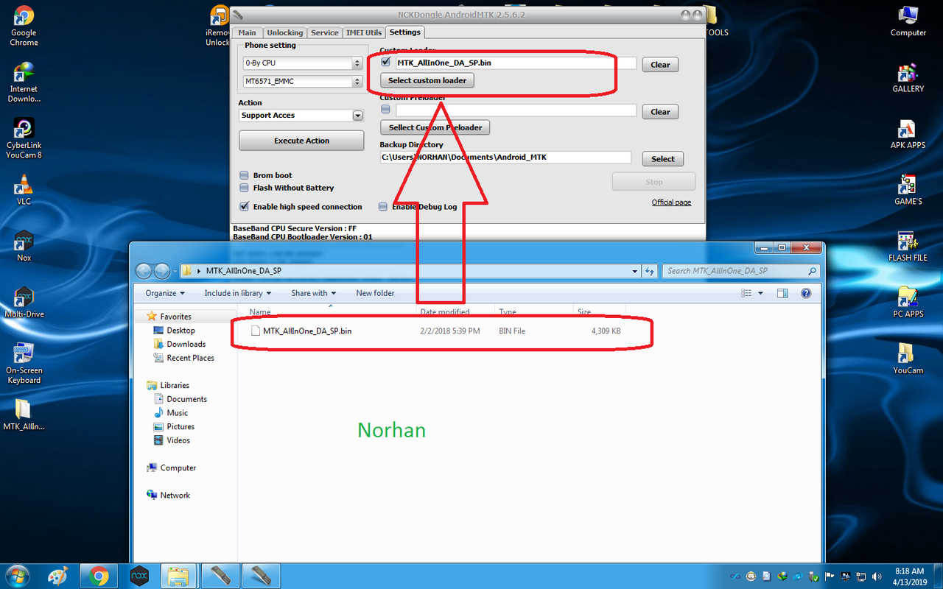Click Windows Start button
The width and height of the screenshot is (943, 589).
click(x=16, y=576)
